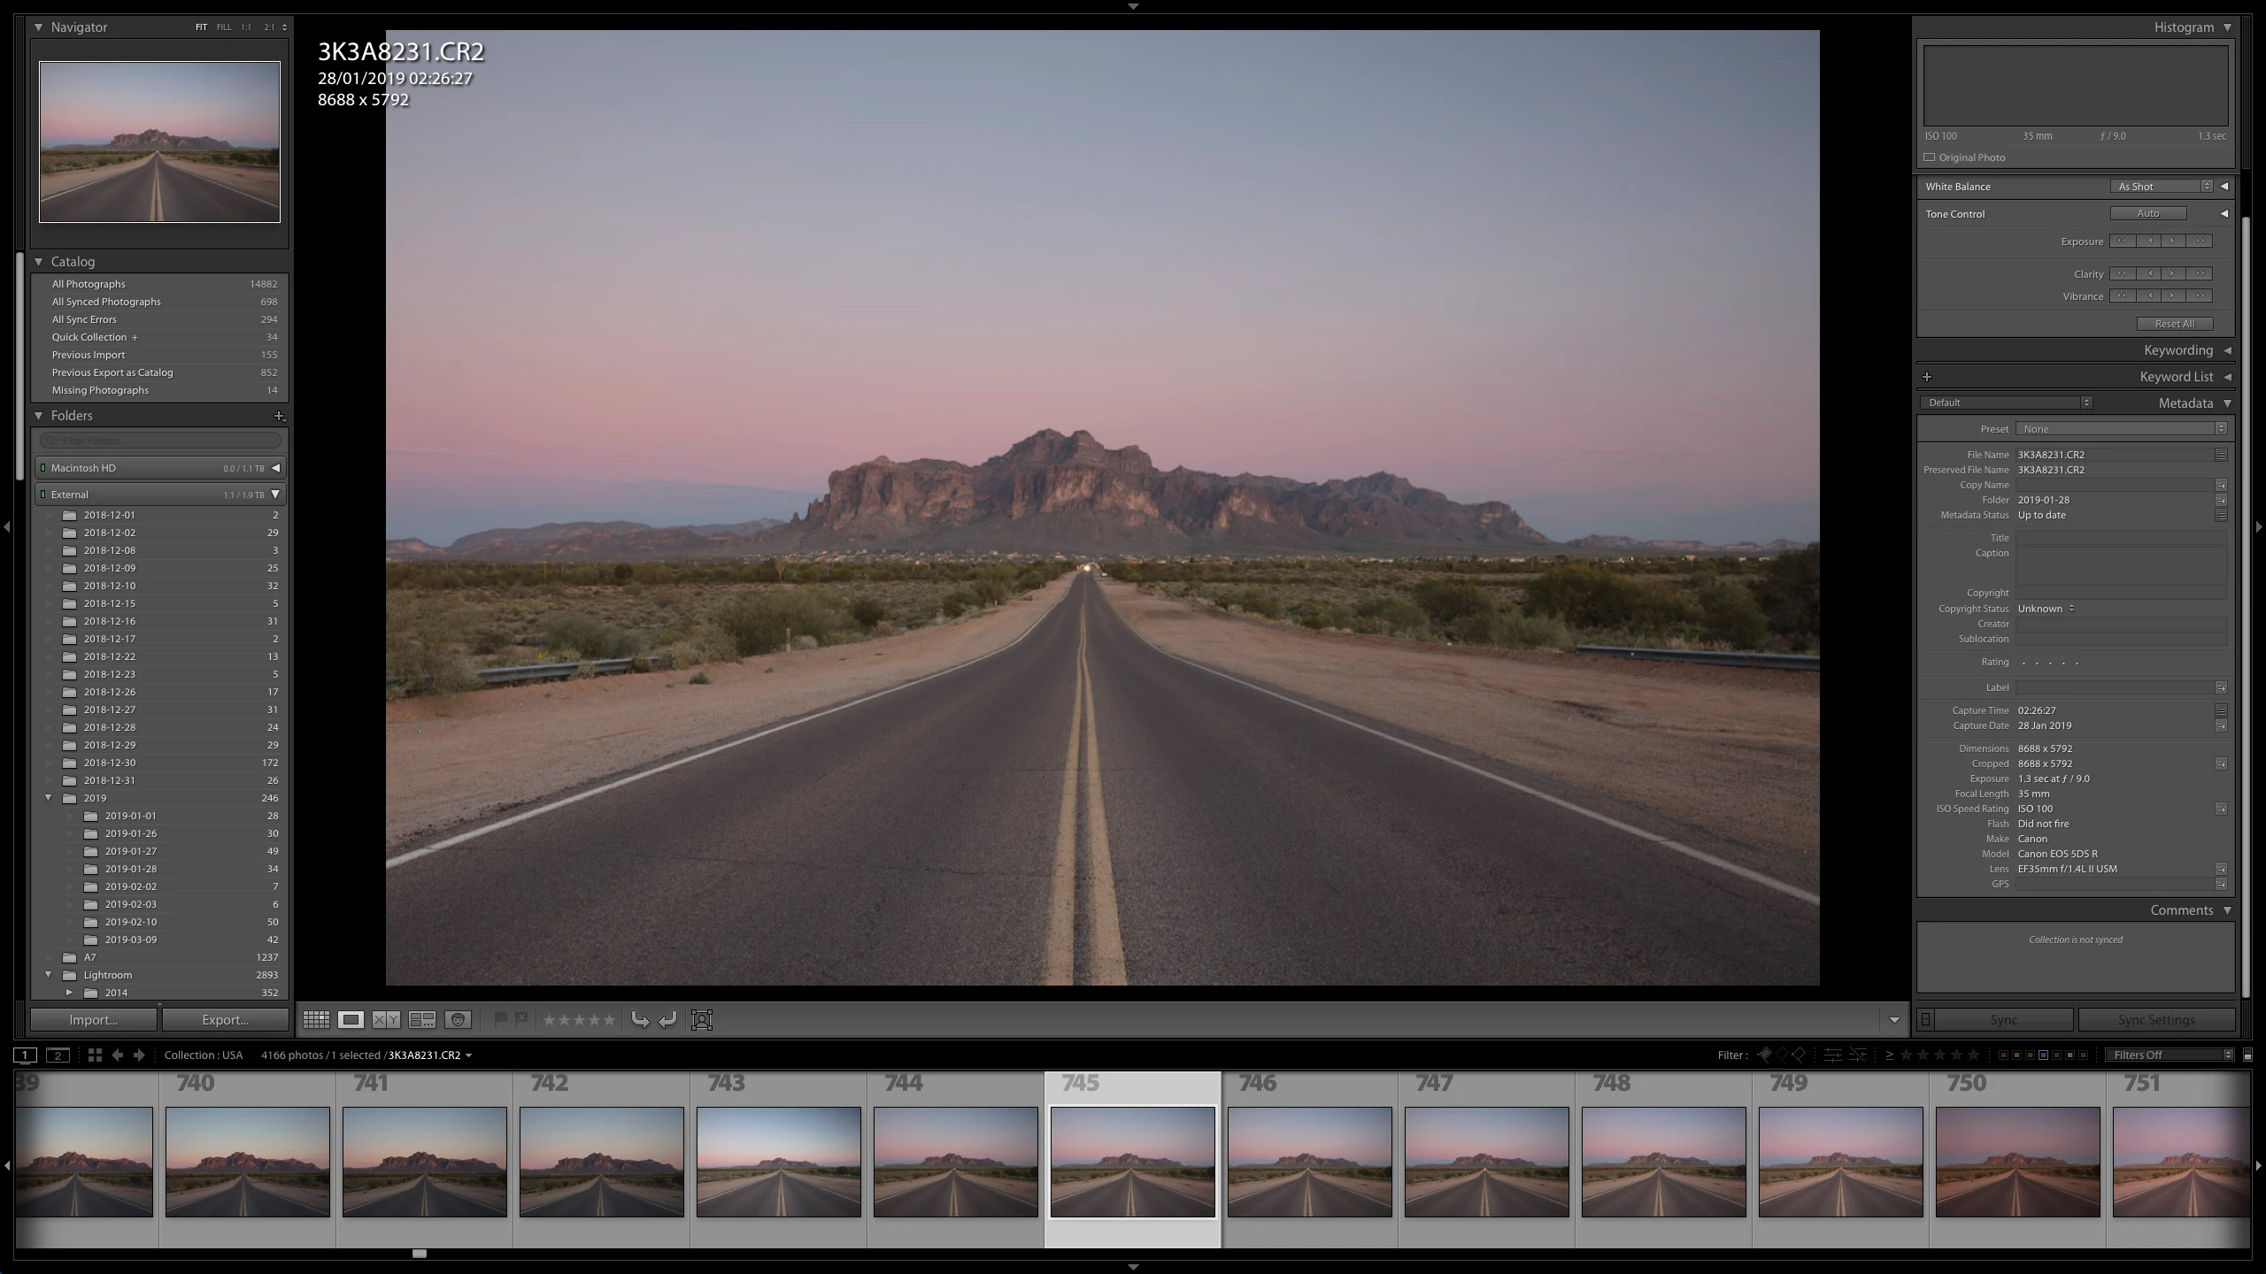Collapse the 2019 folder tree
The width and height of the screenshot is (2266, 1274).
coord(49,798)
